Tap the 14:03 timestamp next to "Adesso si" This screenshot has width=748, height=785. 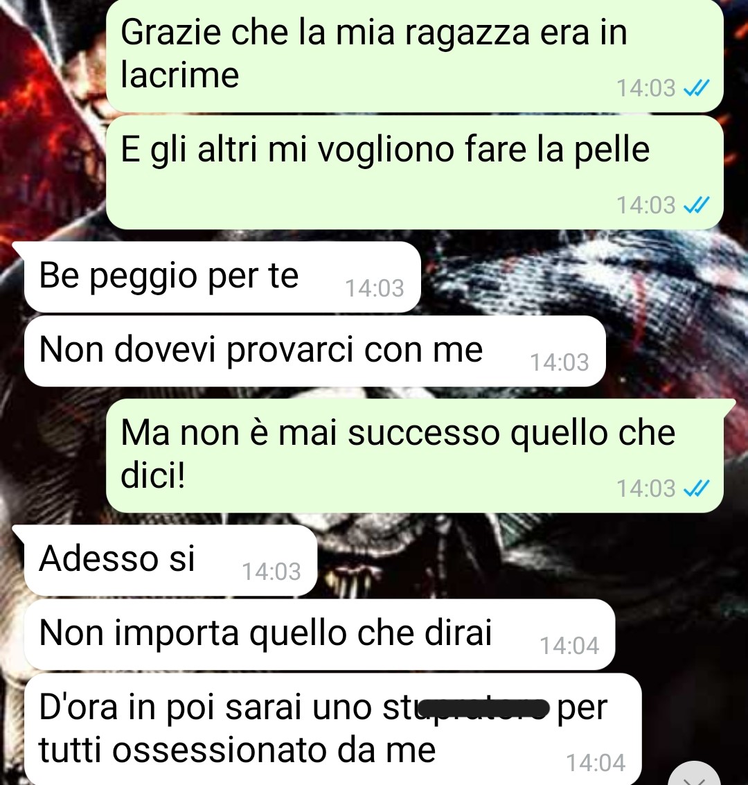[x=271, y=572]
